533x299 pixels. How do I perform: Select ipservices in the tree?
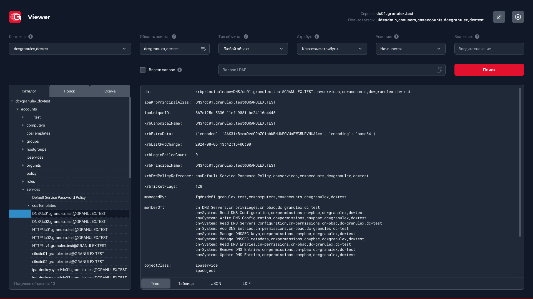(35, 158)
